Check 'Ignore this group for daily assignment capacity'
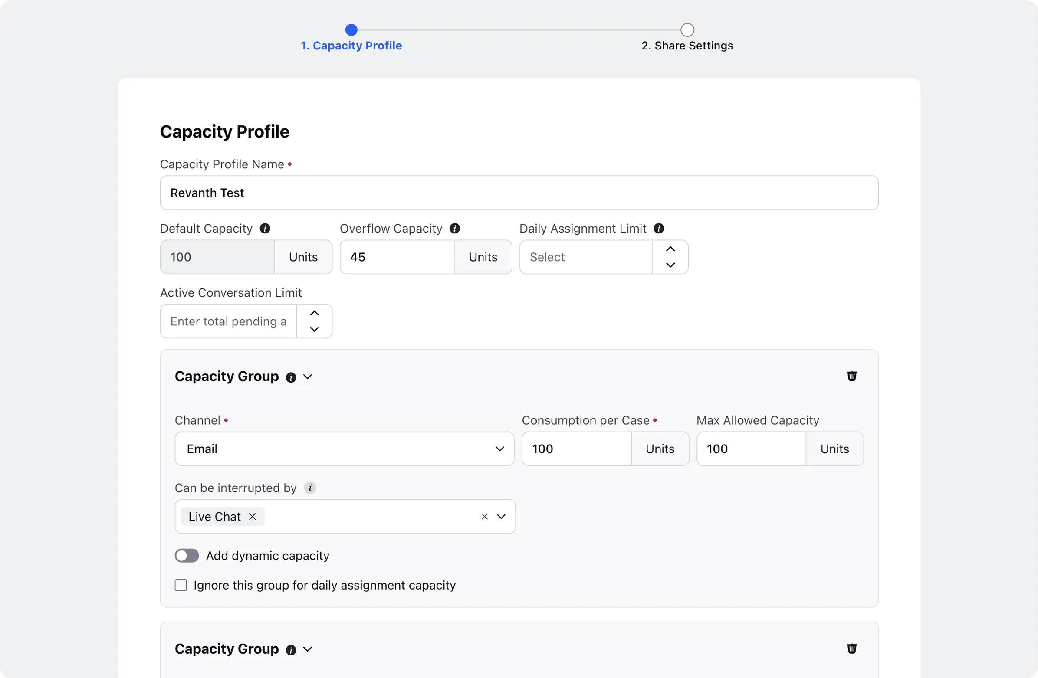This screenshot has width=1038, height=678. coord(181,585)
